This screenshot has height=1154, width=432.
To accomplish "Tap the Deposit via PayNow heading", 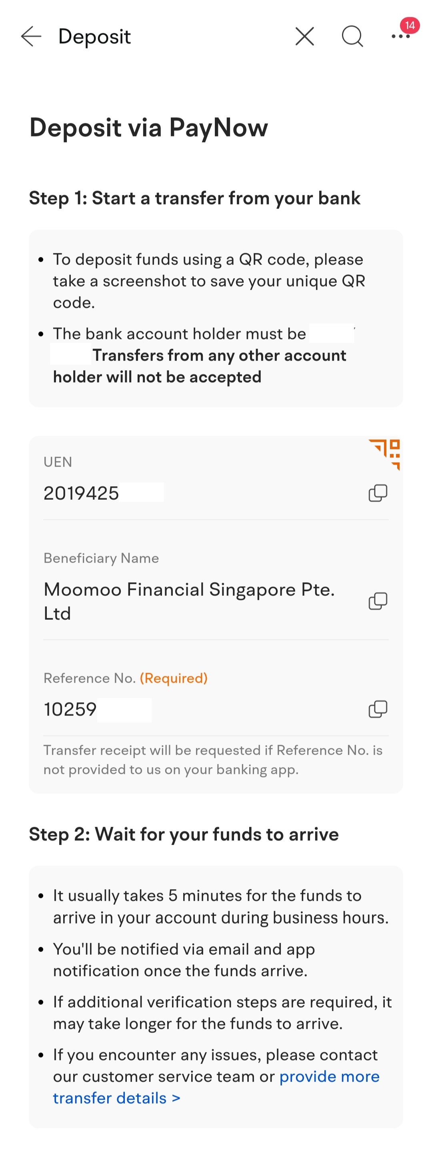I will 149,128.
